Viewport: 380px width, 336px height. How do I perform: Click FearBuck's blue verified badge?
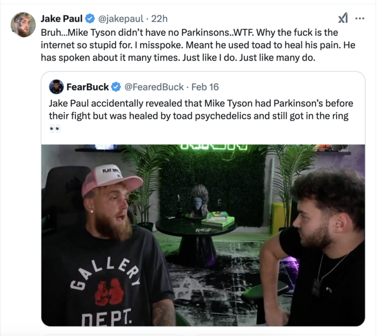pyautogui.click(x=116, y=87)
